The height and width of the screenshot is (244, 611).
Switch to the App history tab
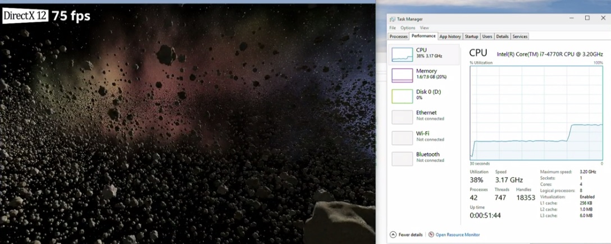[450, 36]
